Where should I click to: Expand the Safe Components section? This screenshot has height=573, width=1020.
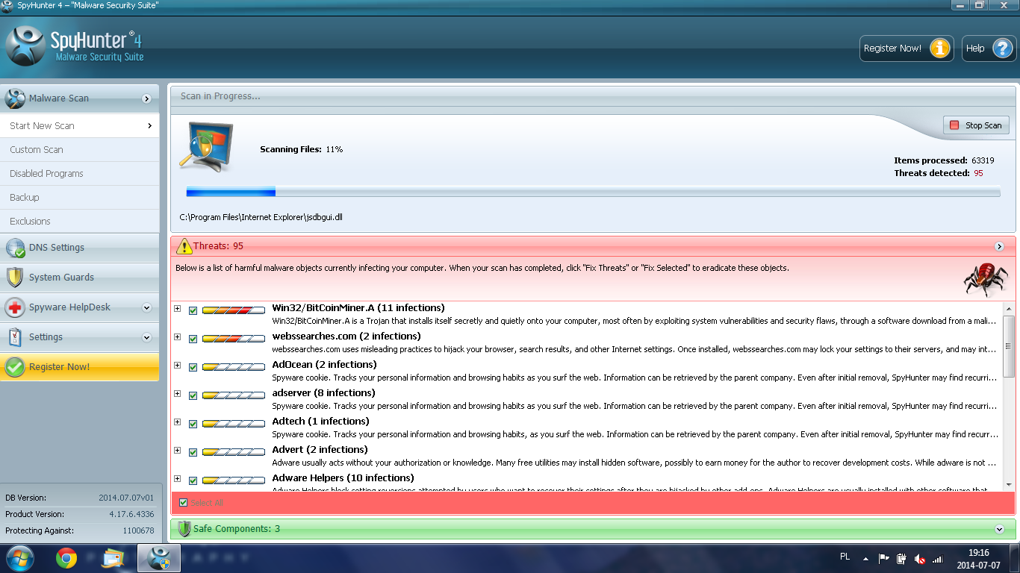[1000, 529]
